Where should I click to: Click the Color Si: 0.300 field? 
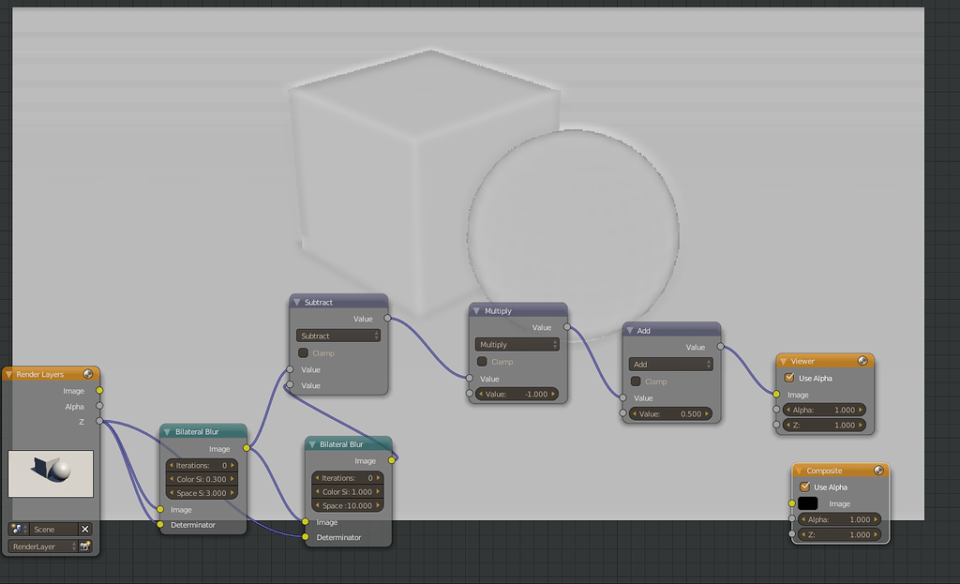[x=202, y=479]
